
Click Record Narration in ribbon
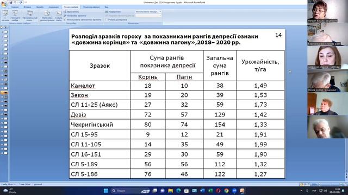tap(71, 12)
